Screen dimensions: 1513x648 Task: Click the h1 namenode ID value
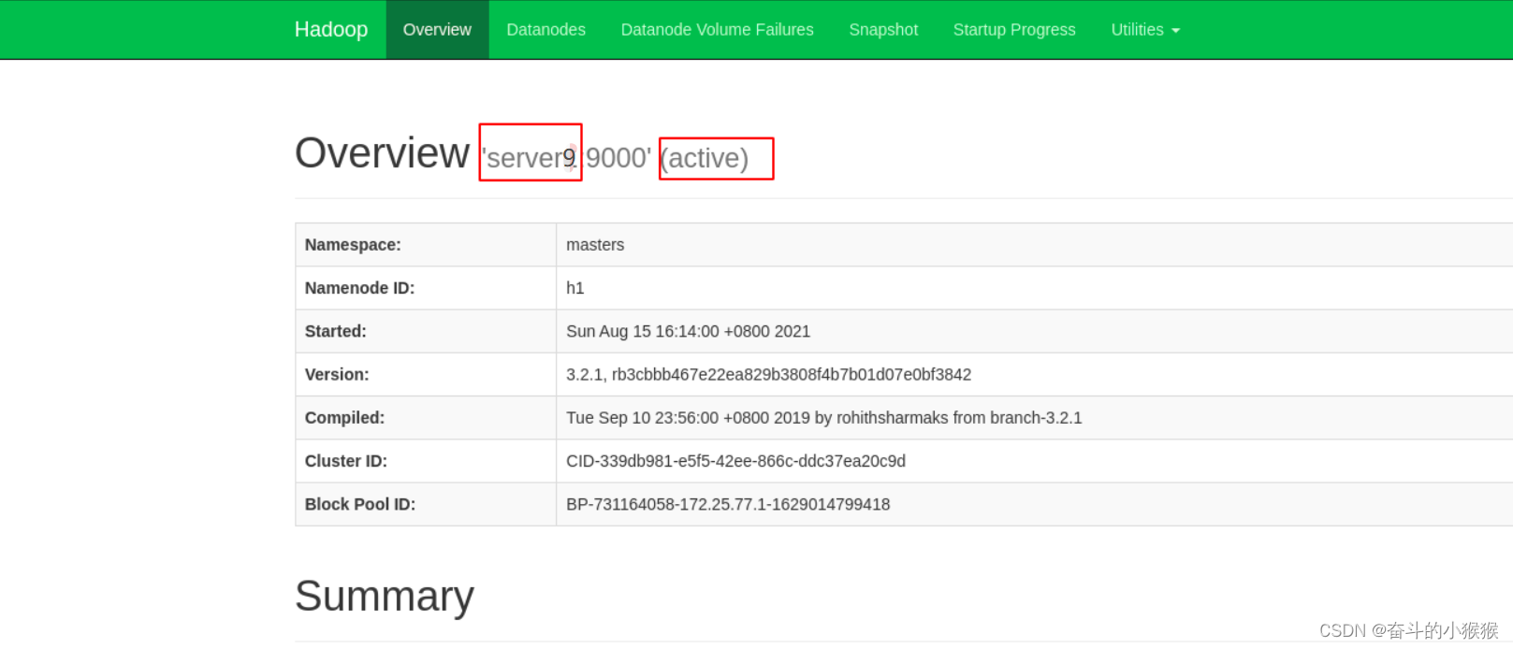point(575,288)
